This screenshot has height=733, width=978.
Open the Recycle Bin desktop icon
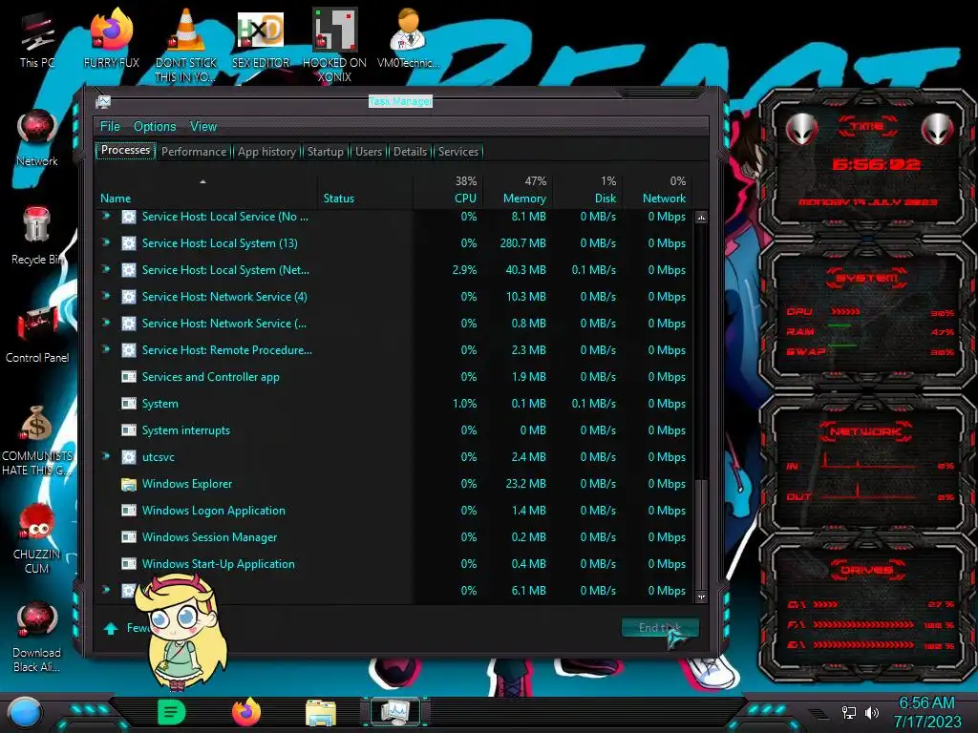[37, 236]
